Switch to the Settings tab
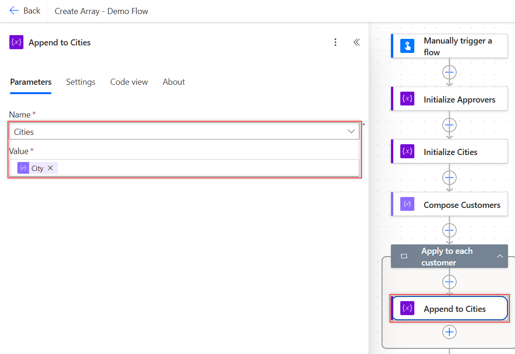The width and height of the screenshot is (515, 354). point(81,82)
